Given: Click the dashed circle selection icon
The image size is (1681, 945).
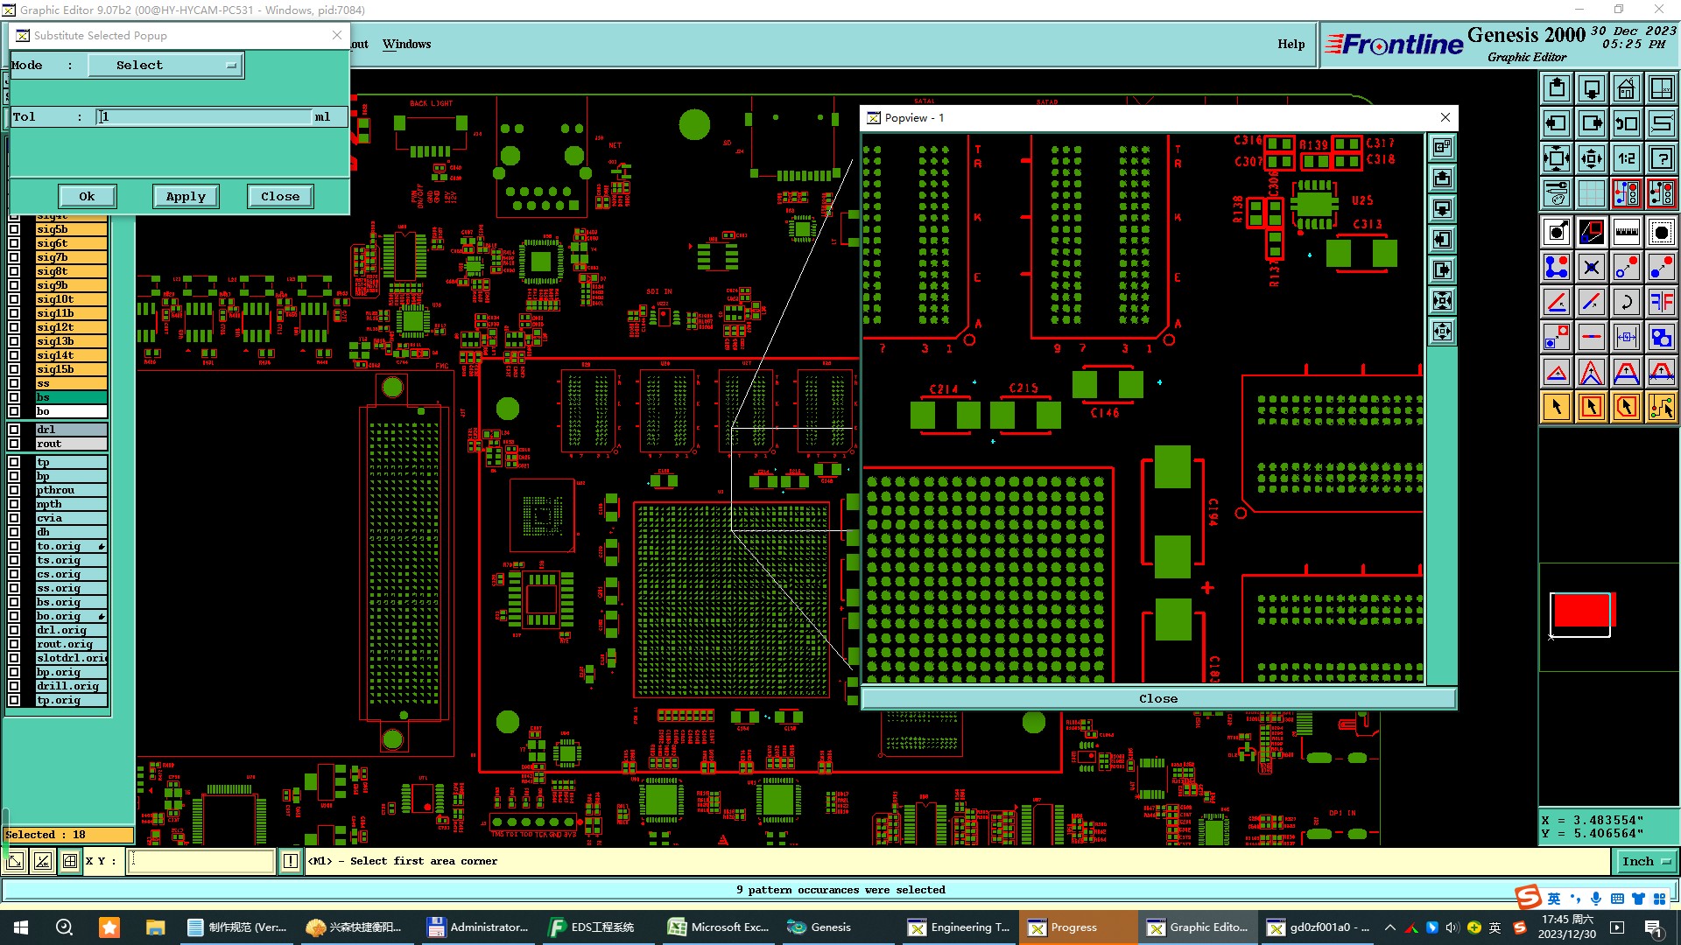Looking at the screenshot, I should click(1662, 232).
